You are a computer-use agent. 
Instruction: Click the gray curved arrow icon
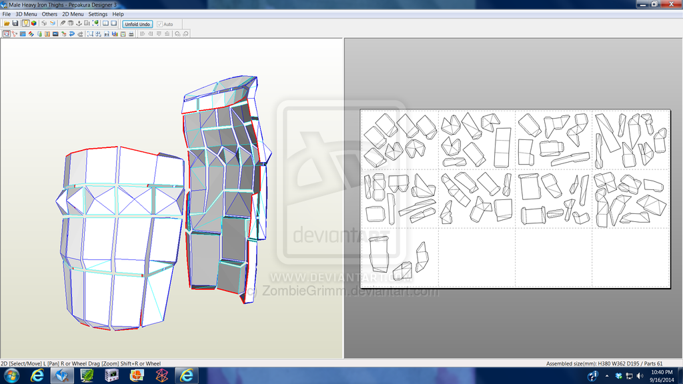click(80, 33)
